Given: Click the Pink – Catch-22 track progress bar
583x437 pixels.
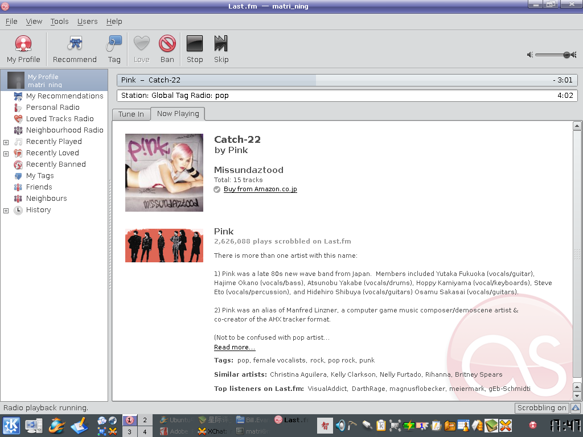Looking at the screenshot, I should pyautogui.click(x=347, y=80).
